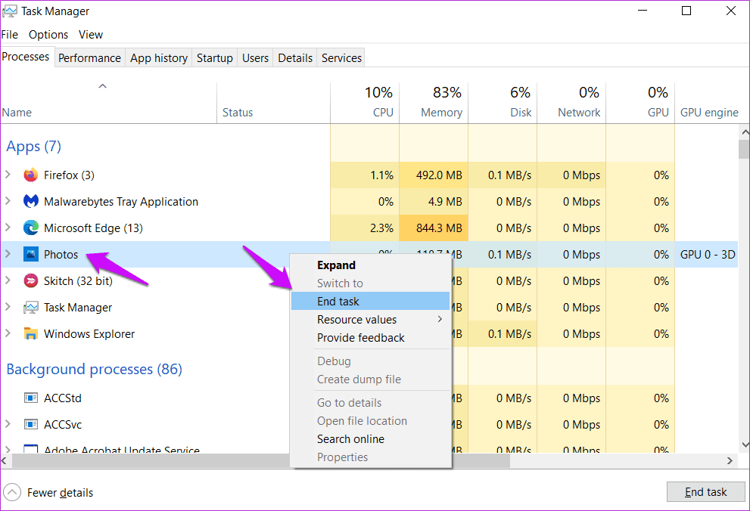The image size is (750, 511).
Task: Select the Processes tab
Action: [26, 57]
